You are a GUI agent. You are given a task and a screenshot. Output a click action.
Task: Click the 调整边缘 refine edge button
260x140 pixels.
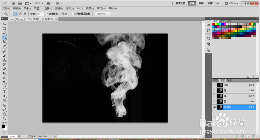(102, 14)
